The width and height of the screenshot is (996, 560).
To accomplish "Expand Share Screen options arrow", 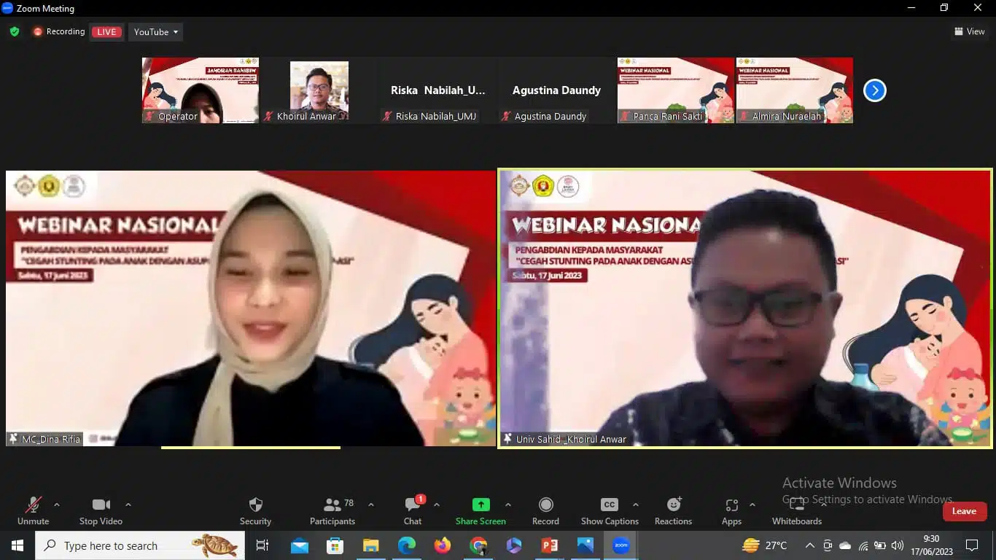I will [508, 505].
